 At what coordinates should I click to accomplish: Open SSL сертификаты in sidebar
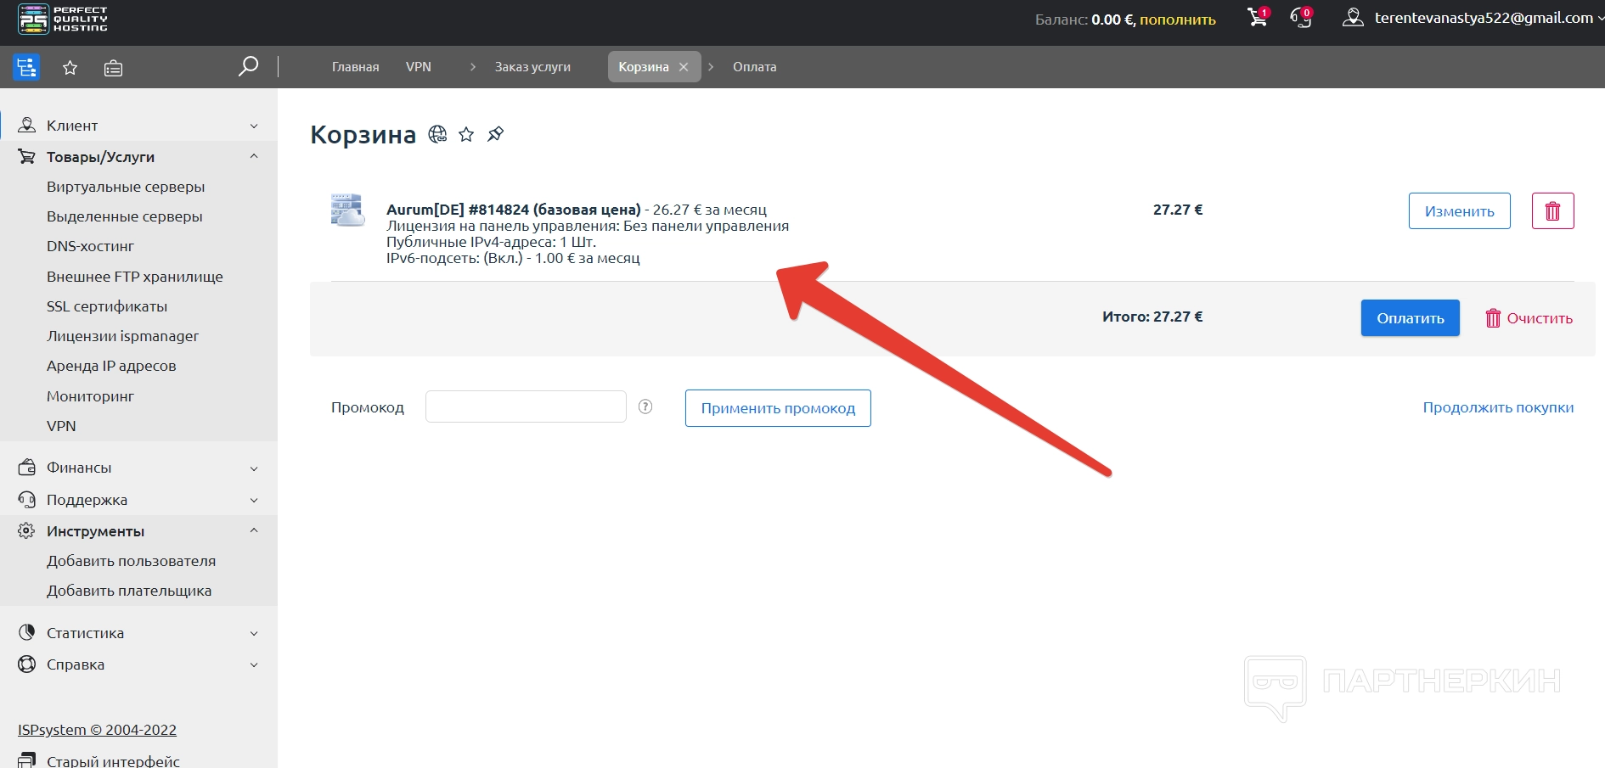(x=107, y=306)
